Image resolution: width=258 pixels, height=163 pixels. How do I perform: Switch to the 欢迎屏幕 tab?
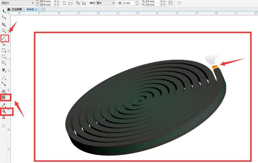point(15,9)
